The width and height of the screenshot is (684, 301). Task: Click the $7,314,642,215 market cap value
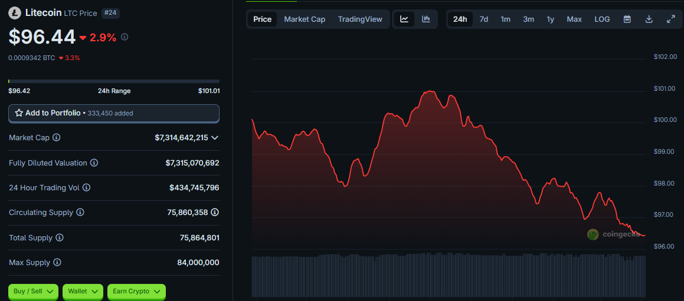pyautogui.click(x=181, y=138)
